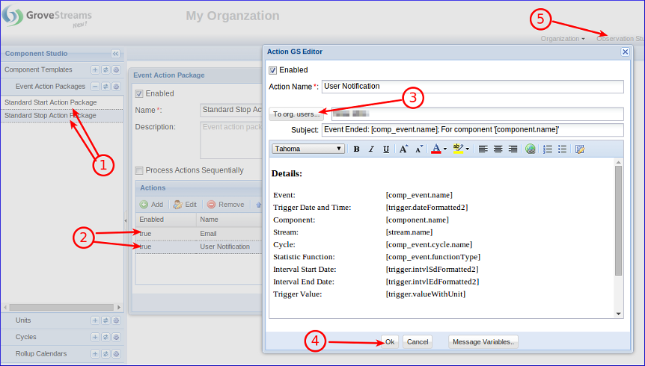Viewport: 645px width, 366px height.
Task: Click the Ok button
Action: 390,341
